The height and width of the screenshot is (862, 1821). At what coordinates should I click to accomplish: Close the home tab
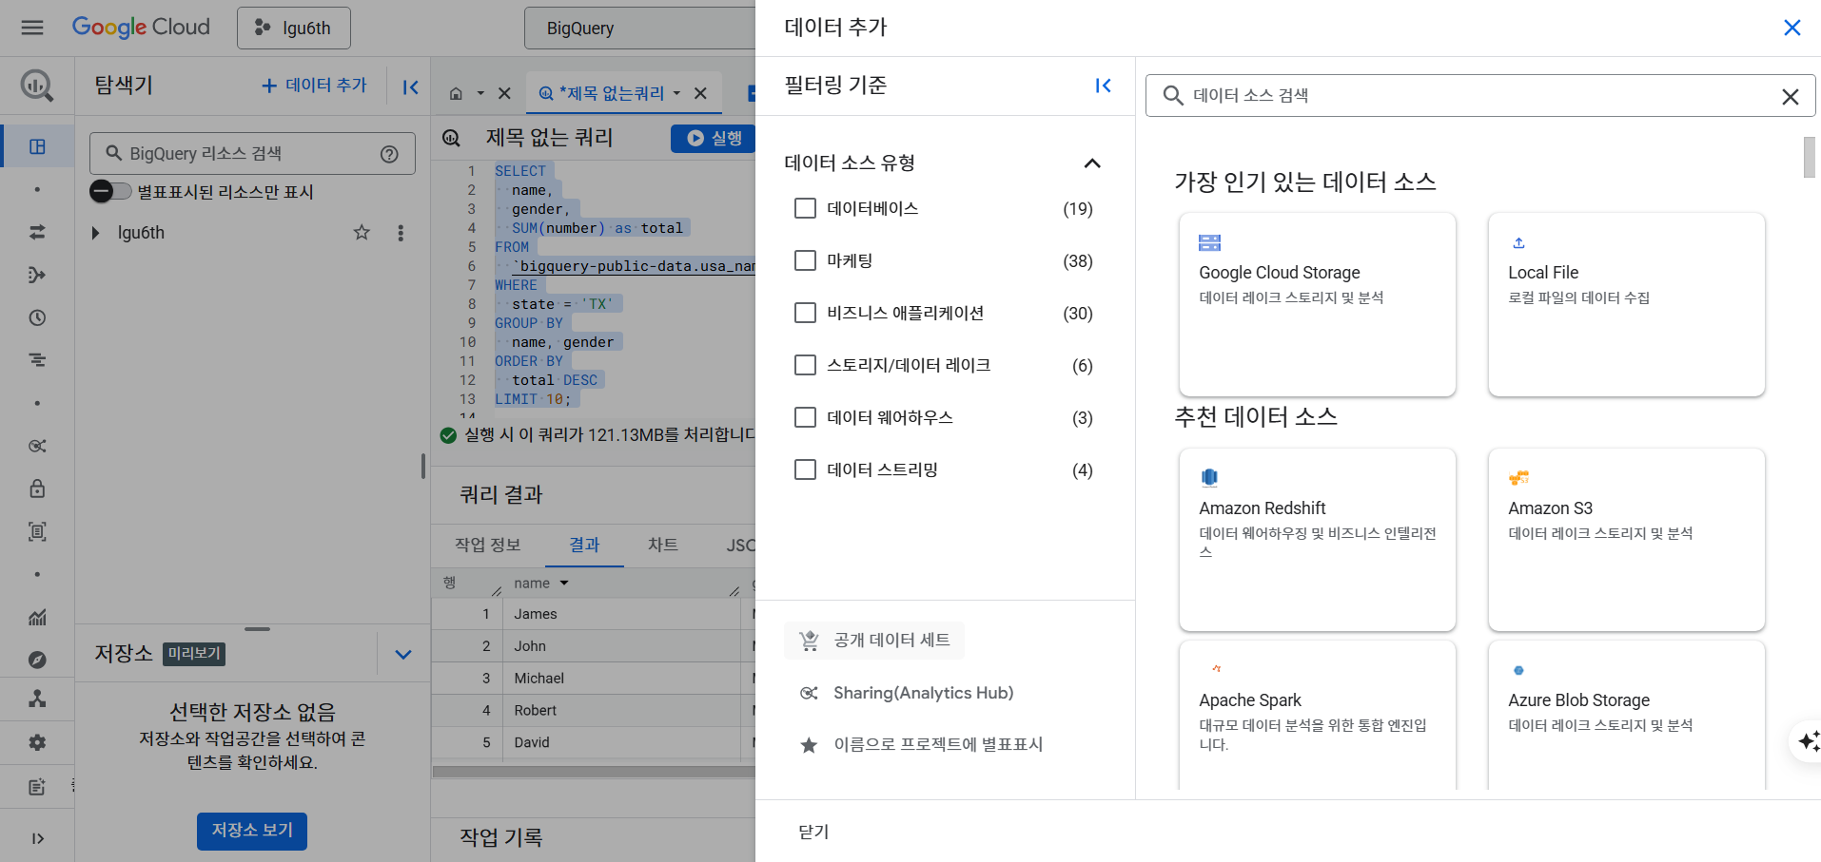click(x=504, y=93)
